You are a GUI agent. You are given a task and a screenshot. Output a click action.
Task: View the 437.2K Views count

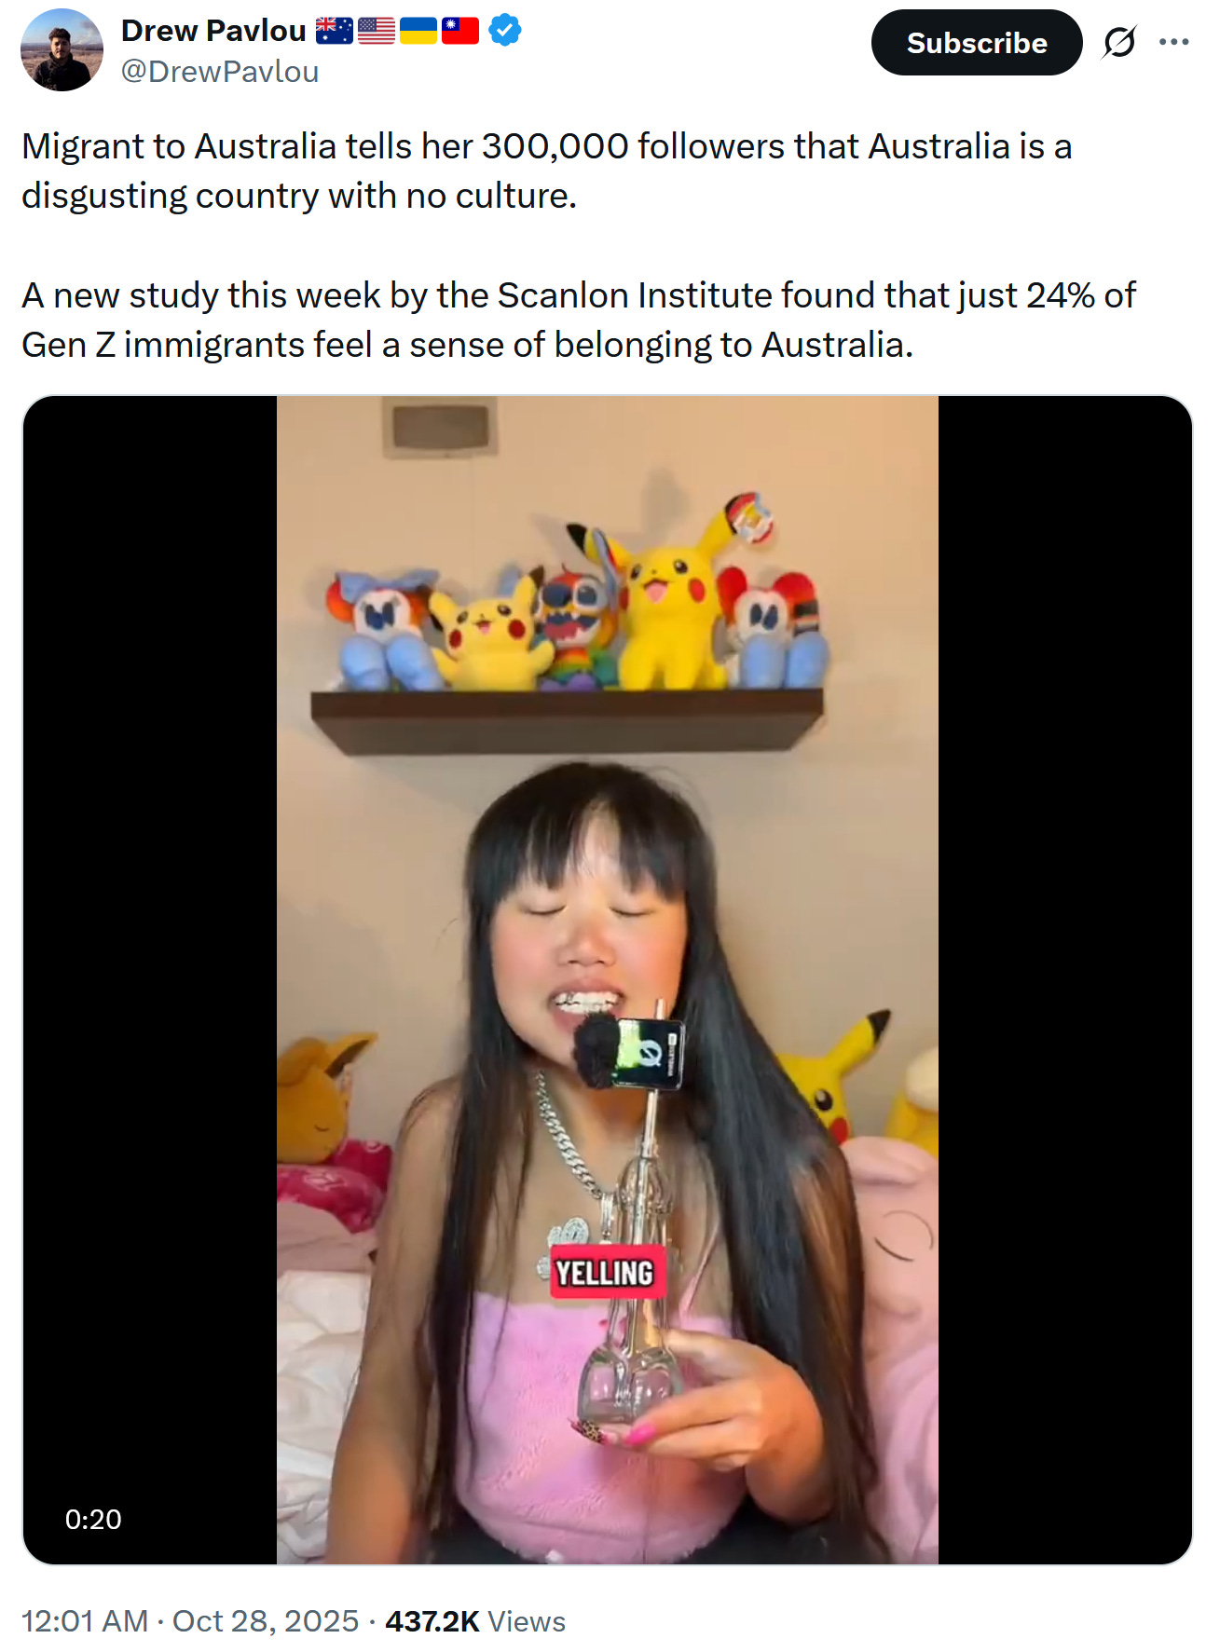(x=475, y=1621)
